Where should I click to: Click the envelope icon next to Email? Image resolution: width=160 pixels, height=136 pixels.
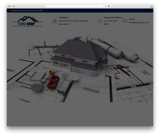tap(125, 21)
